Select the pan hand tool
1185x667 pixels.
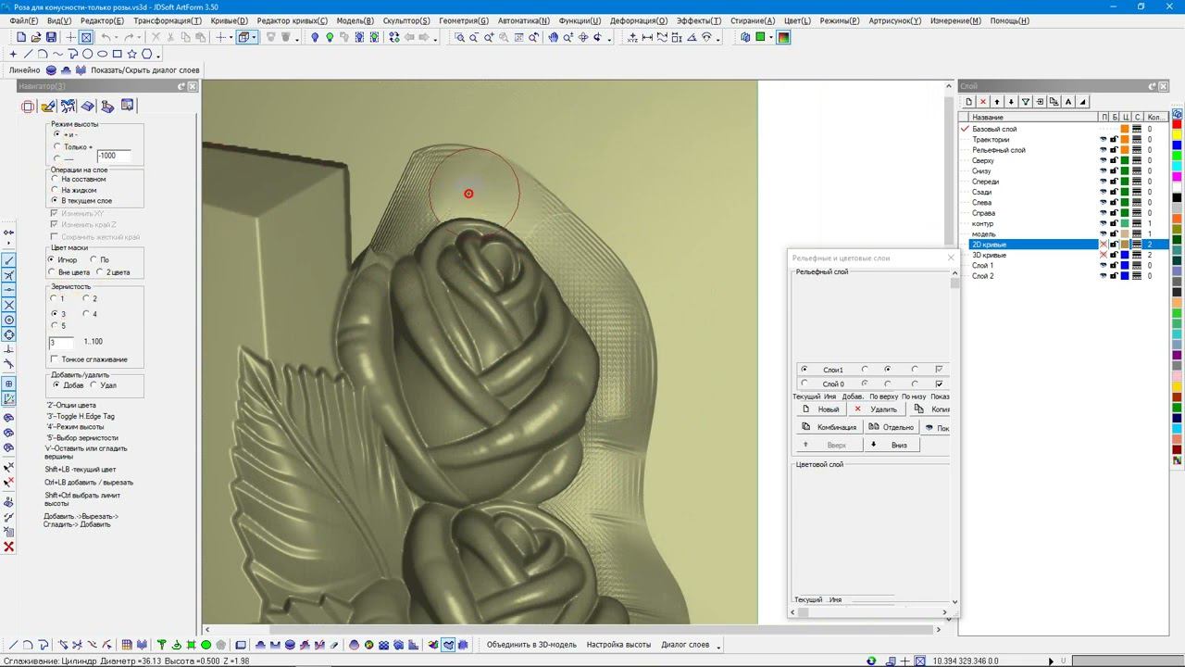coord(553,37)
